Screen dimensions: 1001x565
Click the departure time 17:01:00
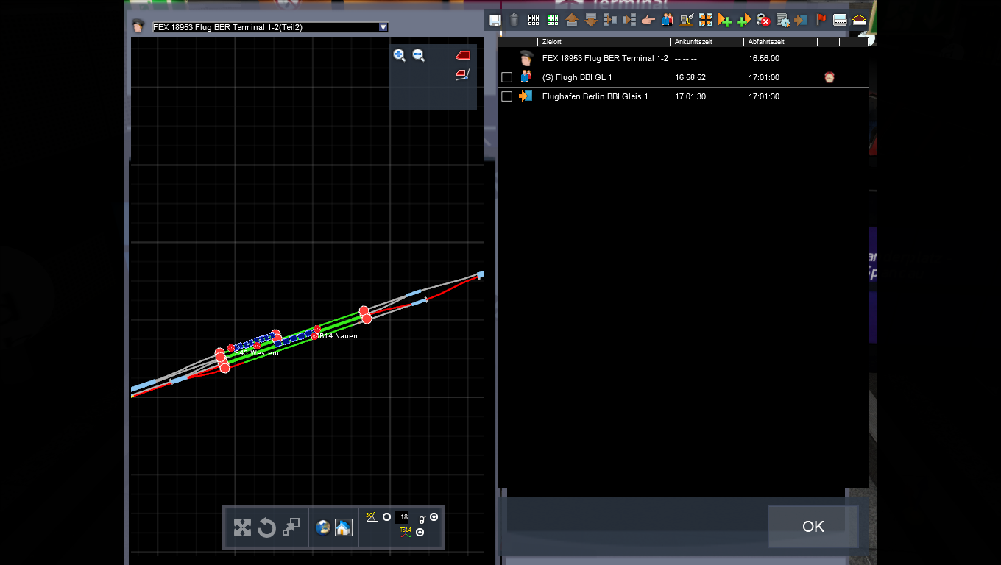tap(764, 77)
